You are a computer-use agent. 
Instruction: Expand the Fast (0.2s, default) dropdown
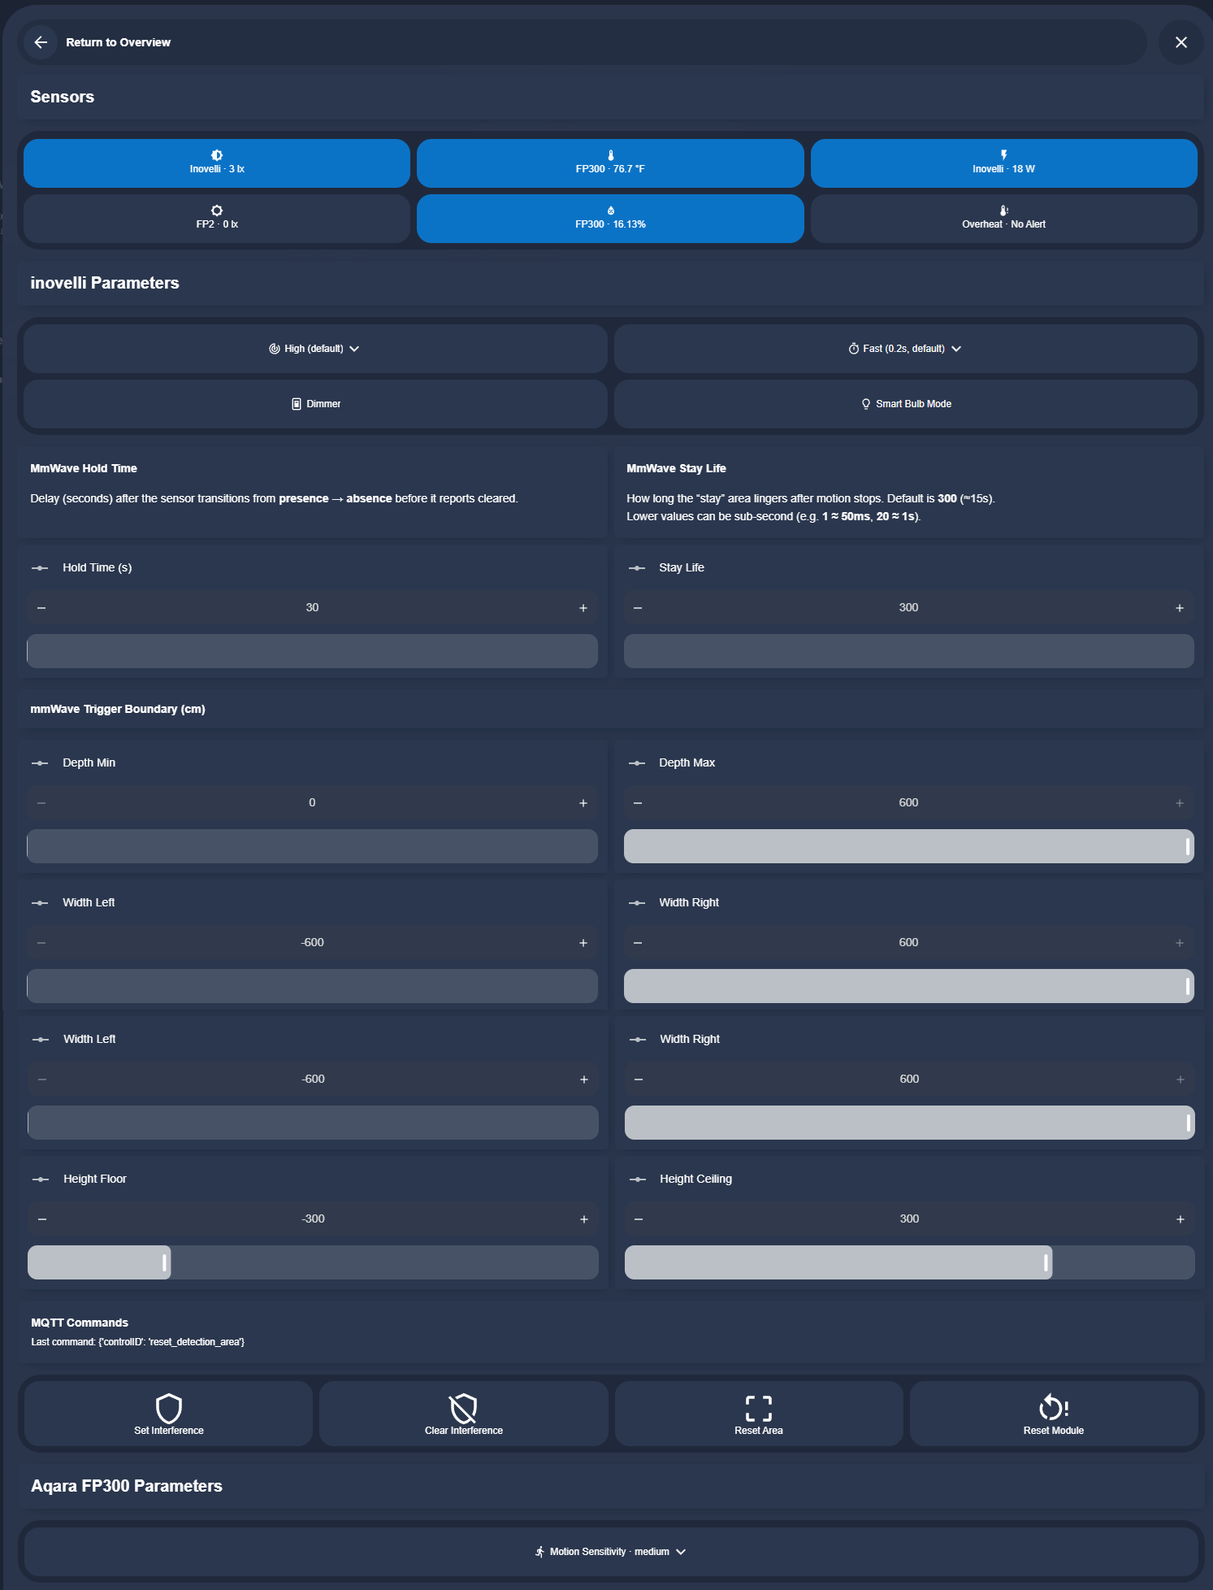906,349
